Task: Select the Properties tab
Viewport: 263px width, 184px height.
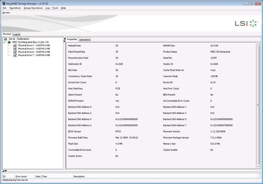Action: 72,39
